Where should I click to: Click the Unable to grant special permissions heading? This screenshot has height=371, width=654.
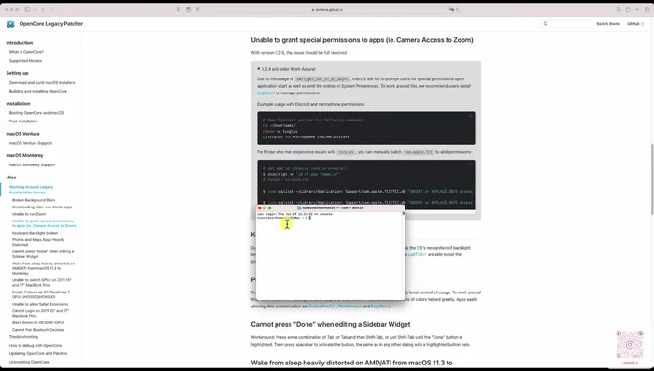coord(363,40)
